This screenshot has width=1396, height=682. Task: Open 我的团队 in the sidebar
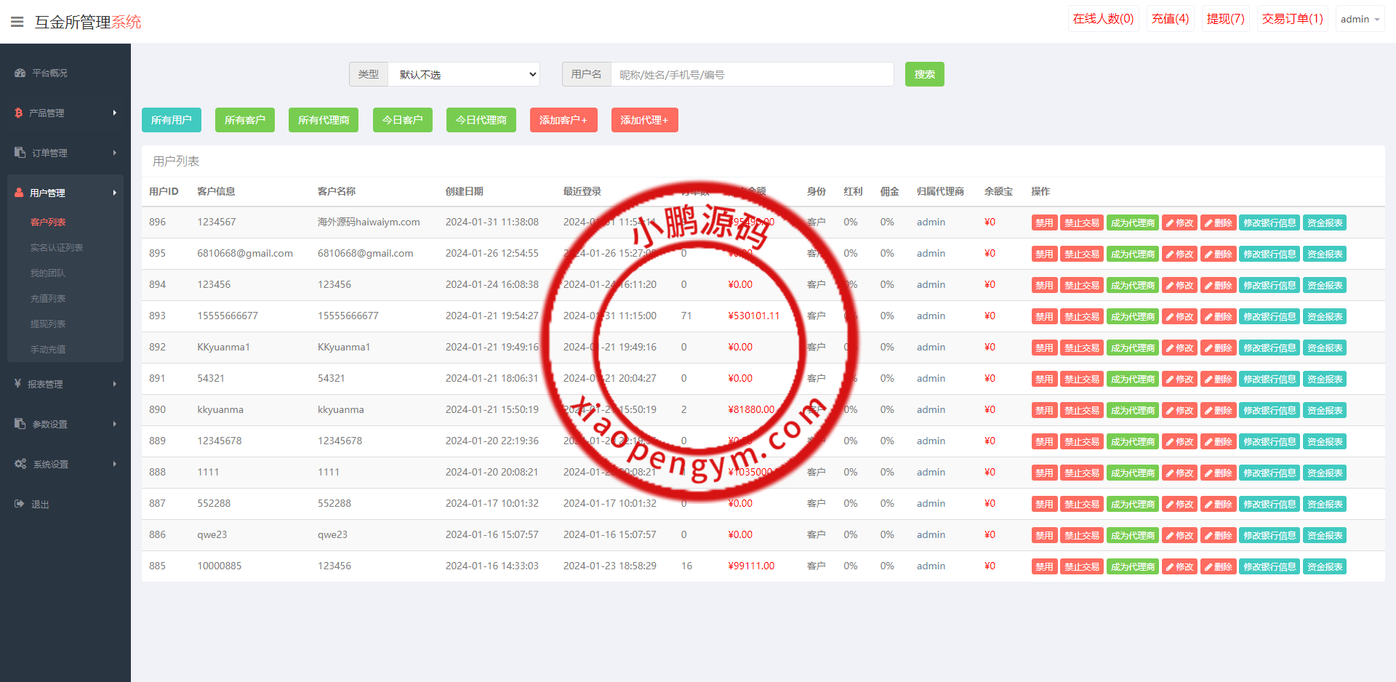pyautogui.click(x=48, y=273)
